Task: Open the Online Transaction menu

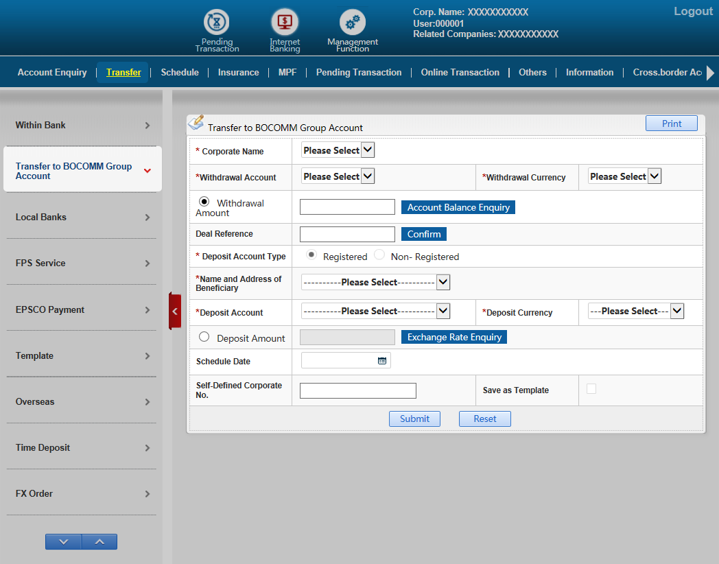Action: click(460, 73)
